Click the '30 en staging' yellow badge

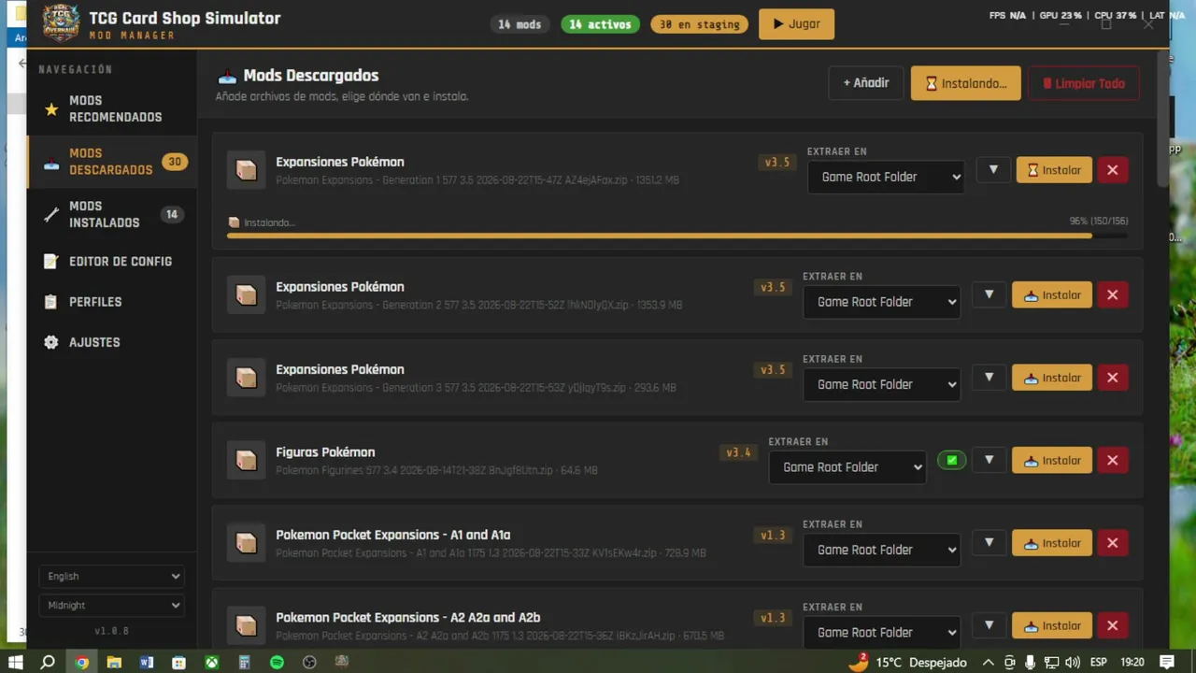[699, 24]
